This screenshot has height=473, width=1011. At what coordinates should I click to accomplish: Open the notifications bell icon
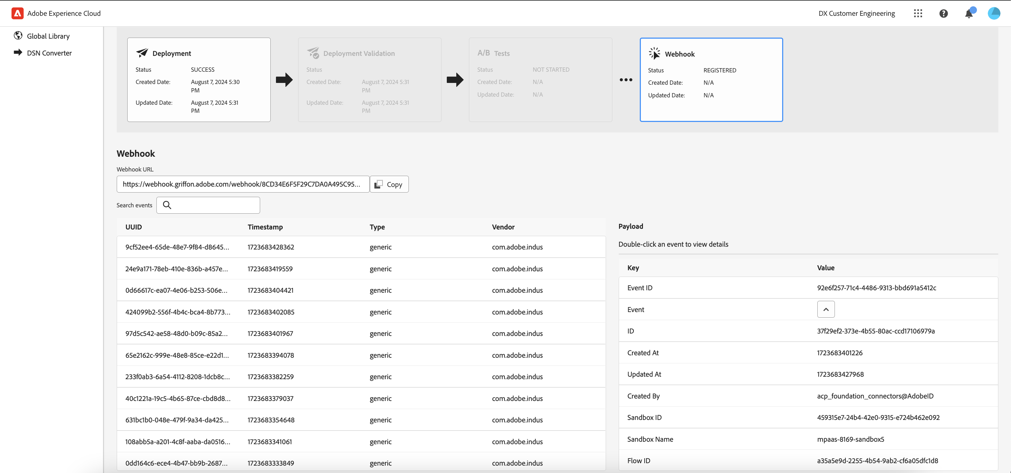click(968, 13)
